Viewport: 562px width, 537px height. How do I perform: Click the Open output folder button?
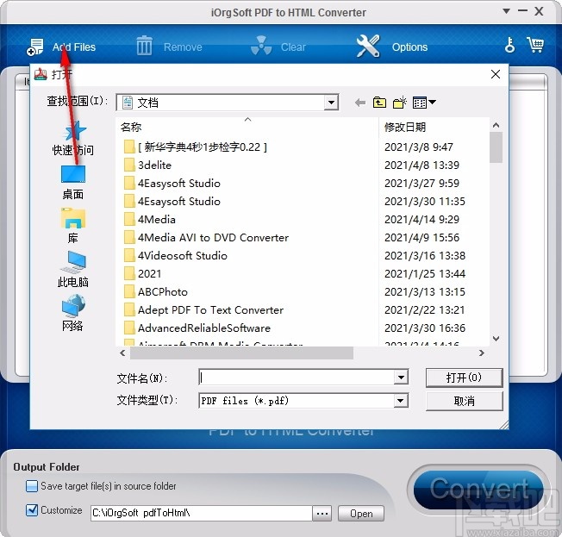[x=361, y=514]
